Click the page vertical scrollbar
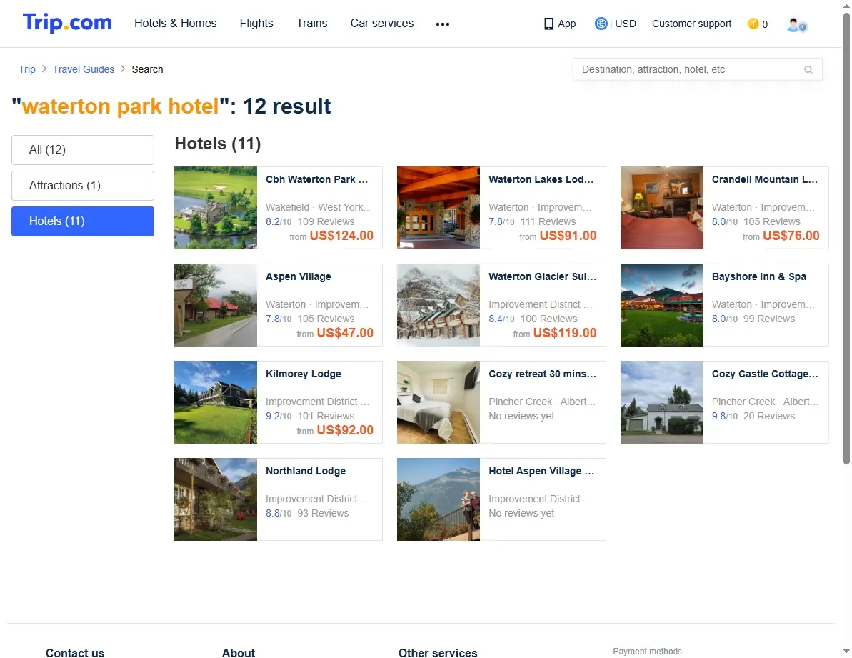This screenshot has width=852, height=658. [x=846, y=239]
